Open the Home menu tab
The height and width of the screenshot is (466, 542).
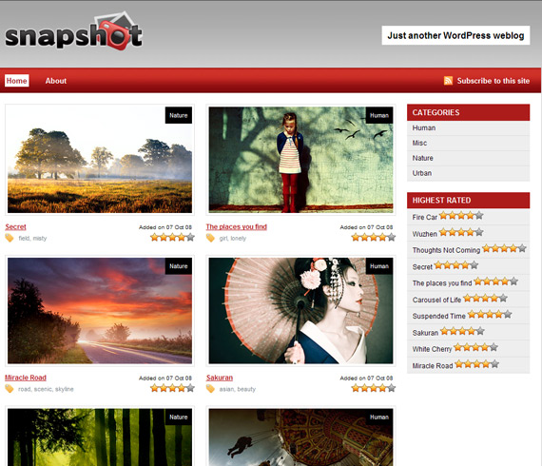pos(16,81)
